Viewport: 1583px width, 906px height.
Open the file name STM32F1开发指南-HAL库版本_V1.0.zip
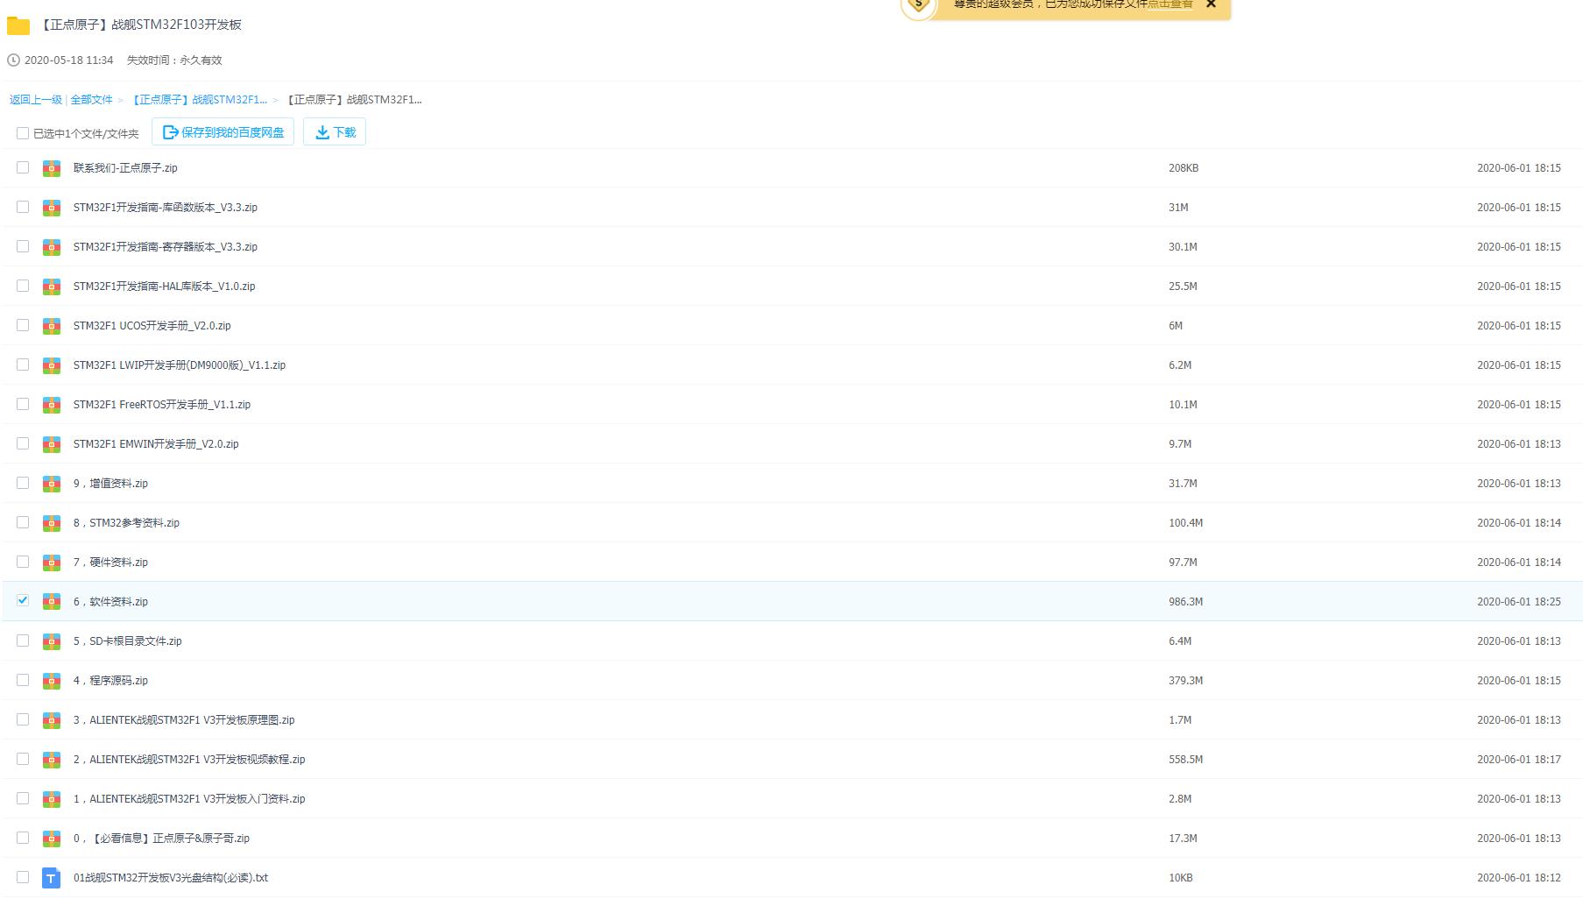[165, 287]
